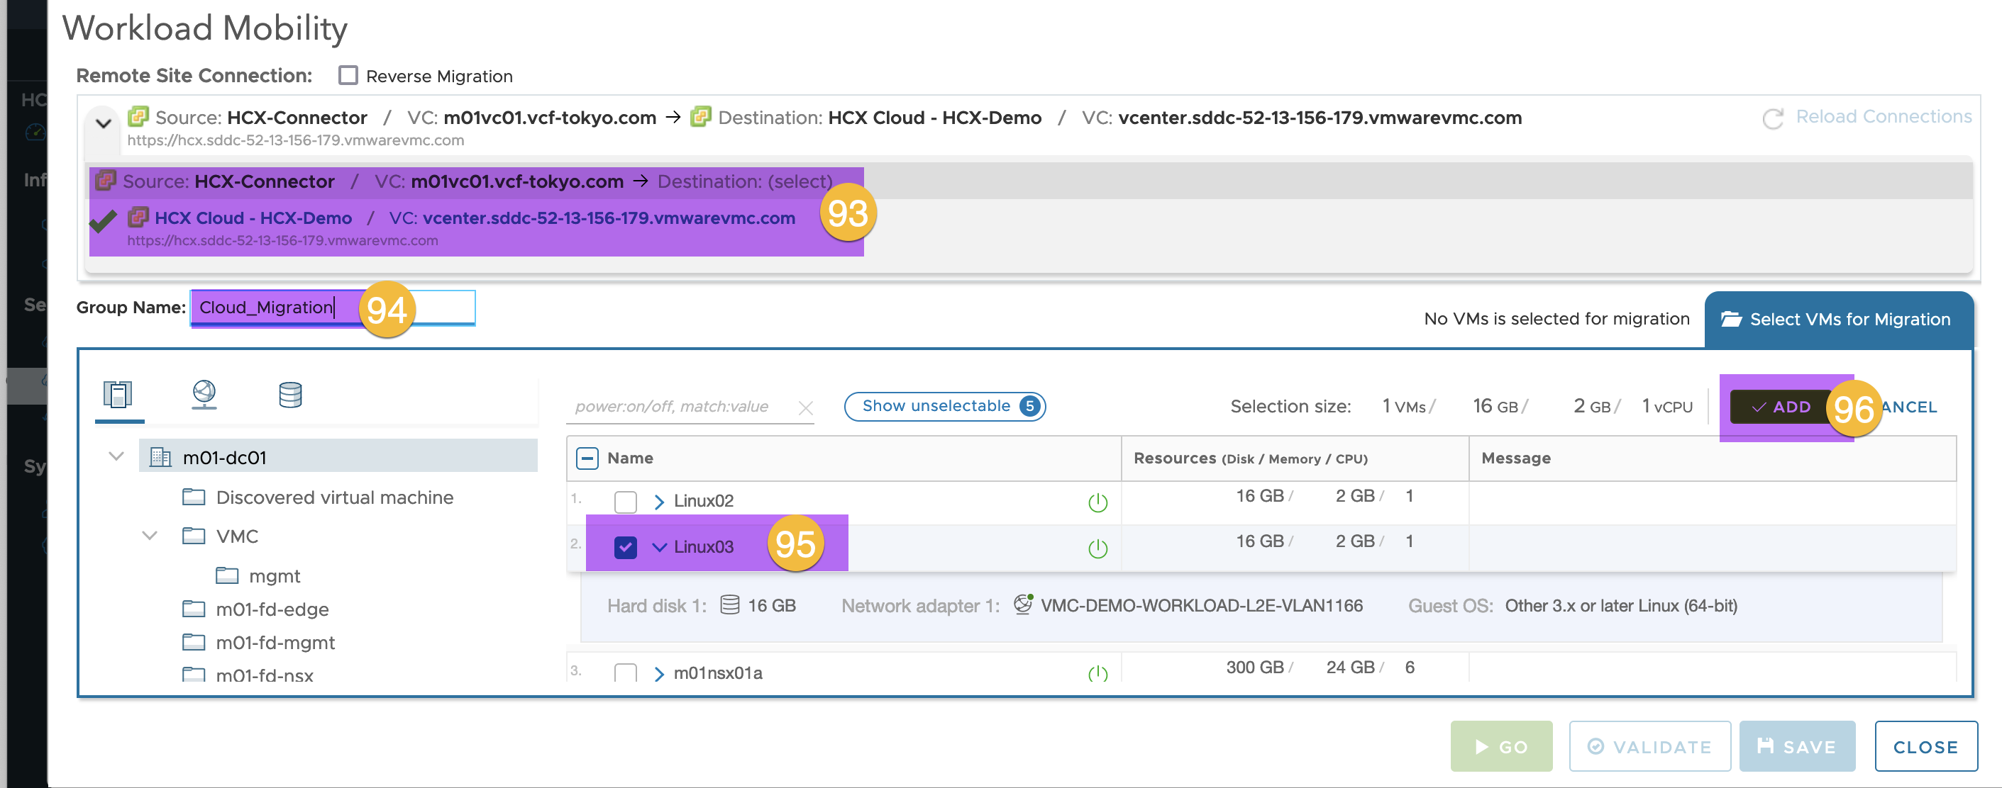This screenshot has width=2002, height=788.
Task: Click the mgmt folder icon
Action: coord(227,575)
